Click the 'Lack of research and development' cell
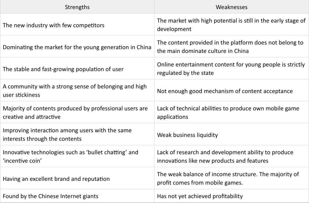This screenshot has width=309, height=203. click(x=225, y=156)
